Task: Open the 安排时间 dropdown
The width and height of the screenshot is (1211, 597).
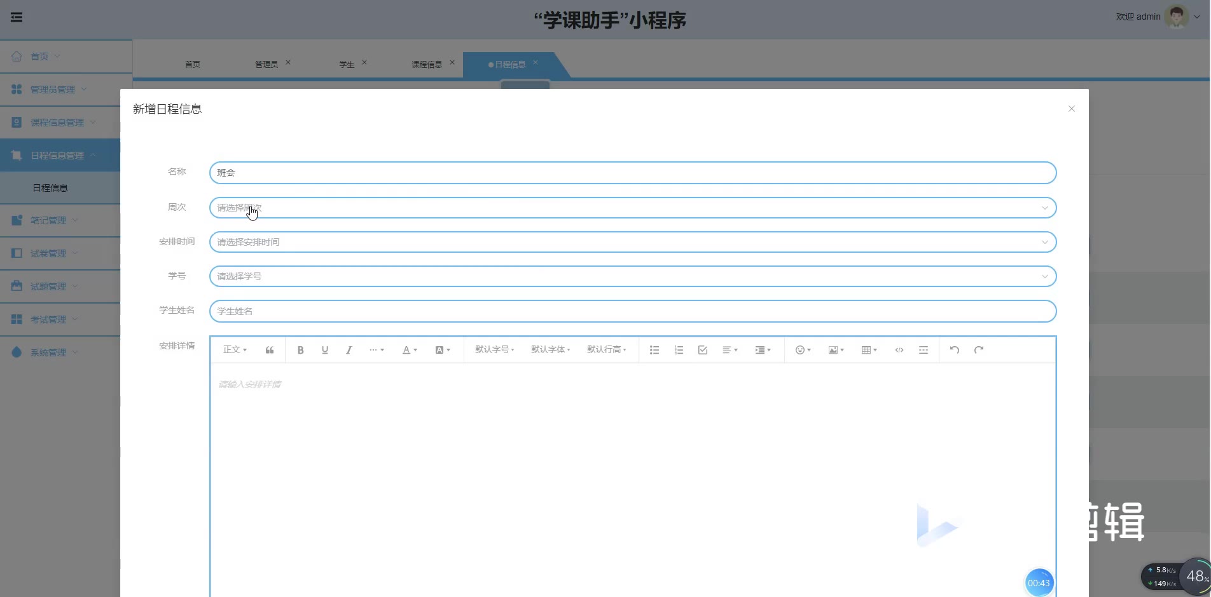Action: (x=632, y=242)
